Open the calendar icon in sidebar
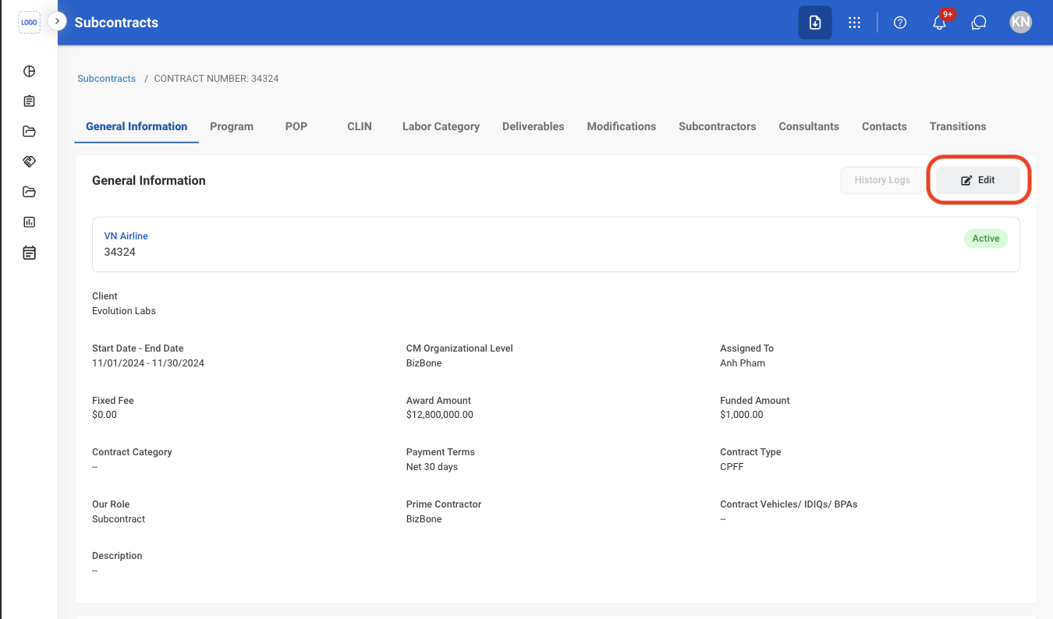This screenshot has width=1053, height=619. [x=29, y=253]
